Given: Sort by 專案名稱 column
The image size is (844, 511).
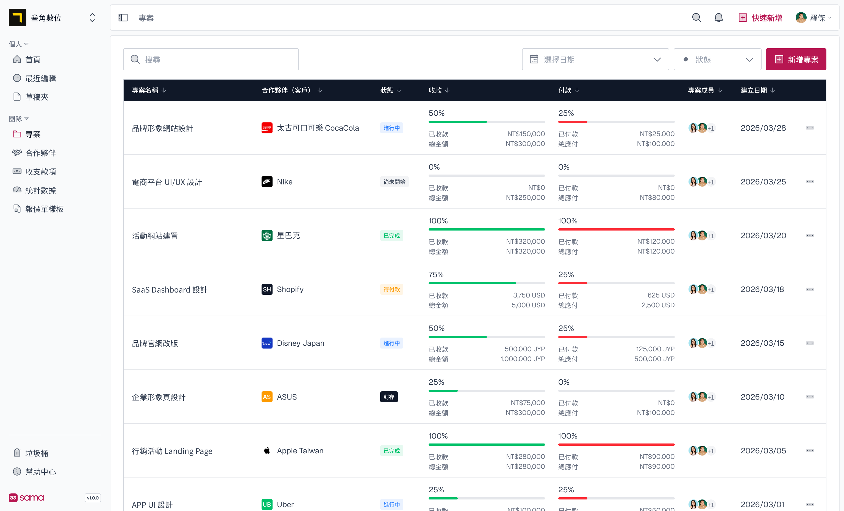Looking at the screenshot, I should tap(149, 90).
